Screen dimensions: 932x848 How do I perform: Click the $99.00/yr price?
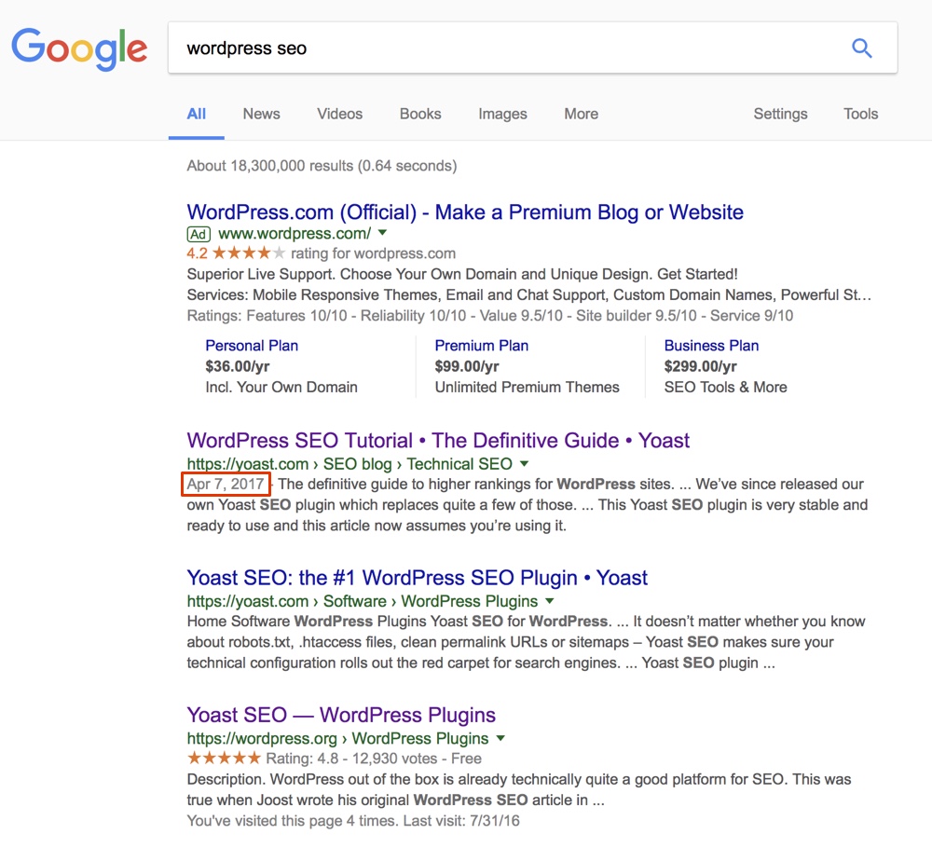[x=467, y=366]
